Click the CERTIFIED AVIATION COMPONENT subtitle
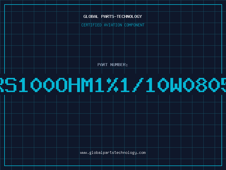Image resolution: width=226 pixels, height=170 pixels. coord(113,25)
